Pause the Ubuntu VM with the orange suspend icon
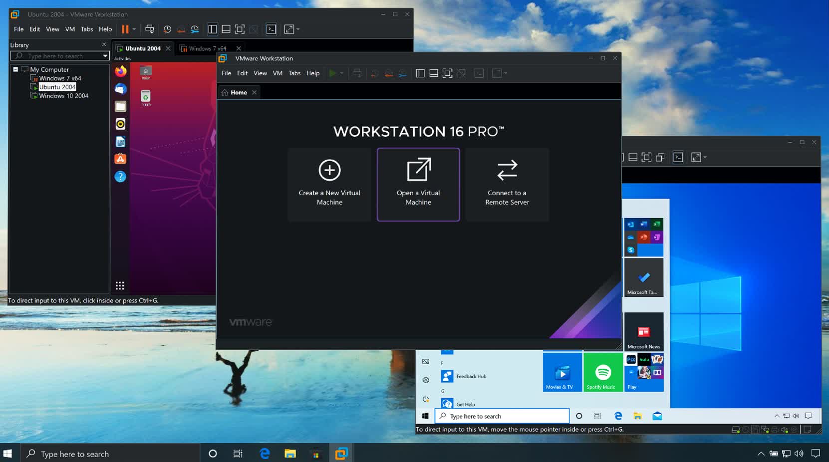829x462 pixels. click(x=125, y=29)
